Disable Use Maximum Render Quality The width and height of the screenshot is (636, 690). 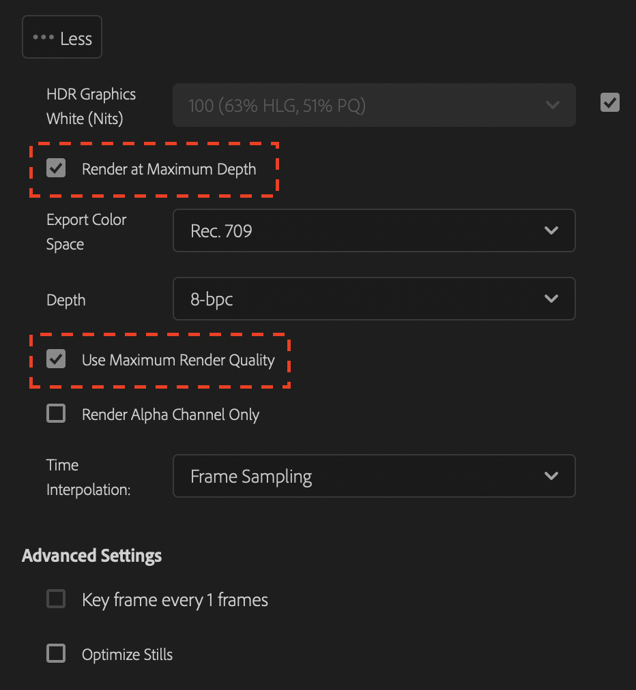point(56,359)
